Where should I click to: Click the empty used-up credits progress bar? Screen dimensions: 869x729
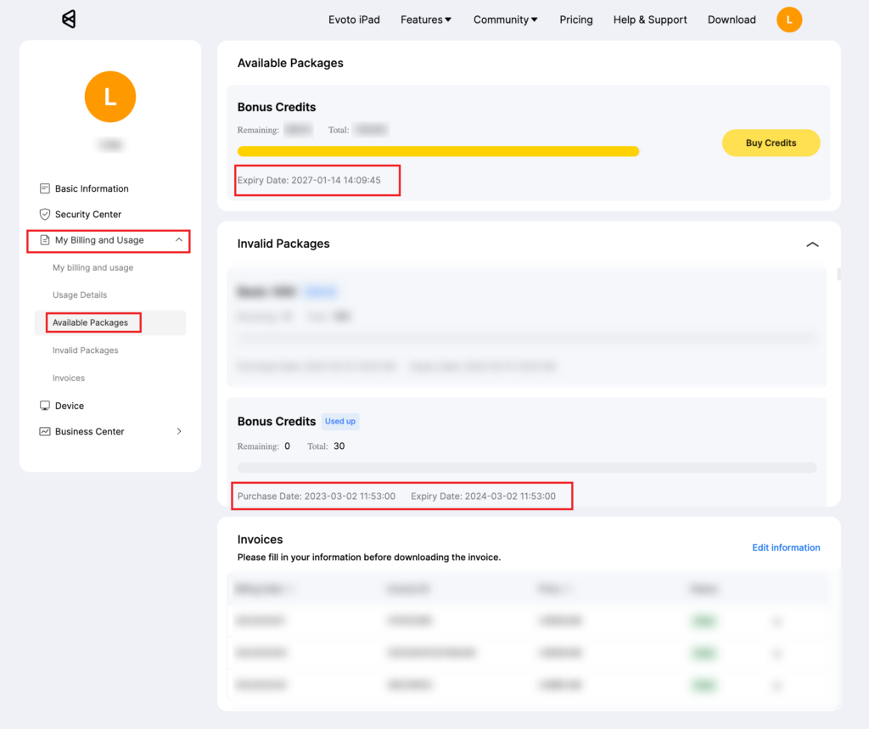(527, 468)
